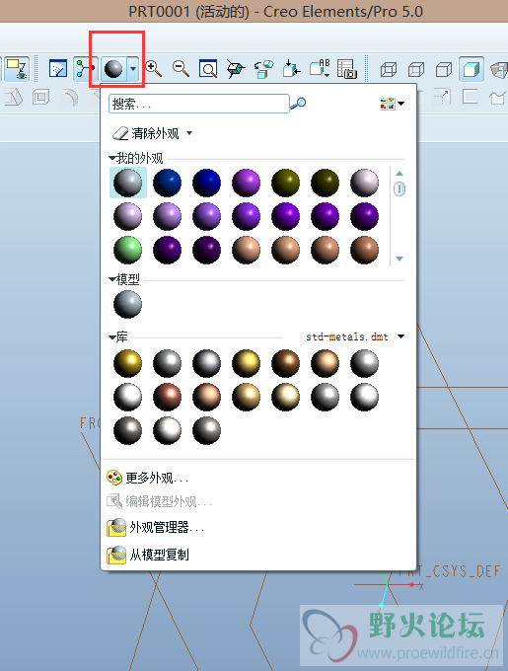Open the std-metals.dmt library dropdown
The height and width of the screenshot is (671, 508).
[x=400, y=336]
